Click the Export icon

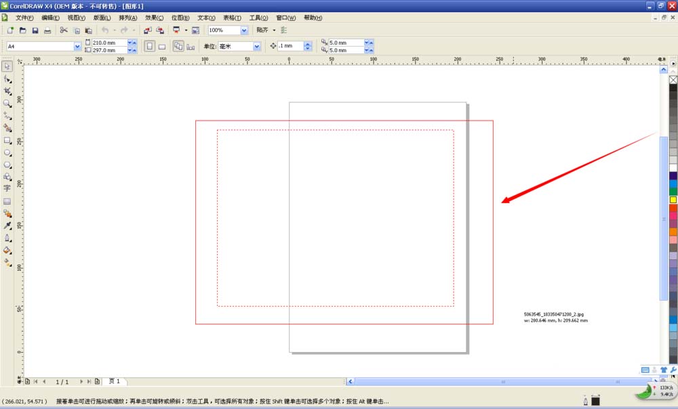tap(160, 30)
